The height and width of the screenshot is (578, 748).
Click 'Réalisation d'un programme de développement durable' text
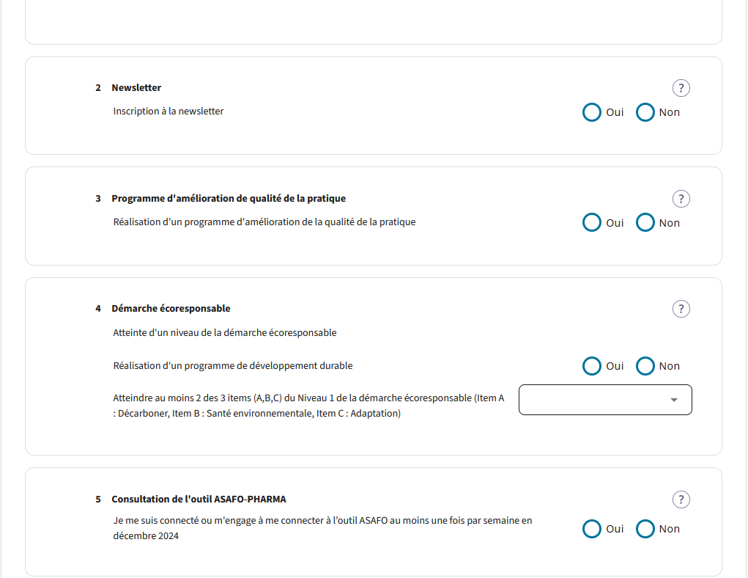click(x=233, y=366)
